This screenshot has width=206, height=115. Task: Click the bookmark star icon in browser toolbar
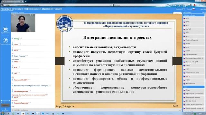click(x=168, y=5)
